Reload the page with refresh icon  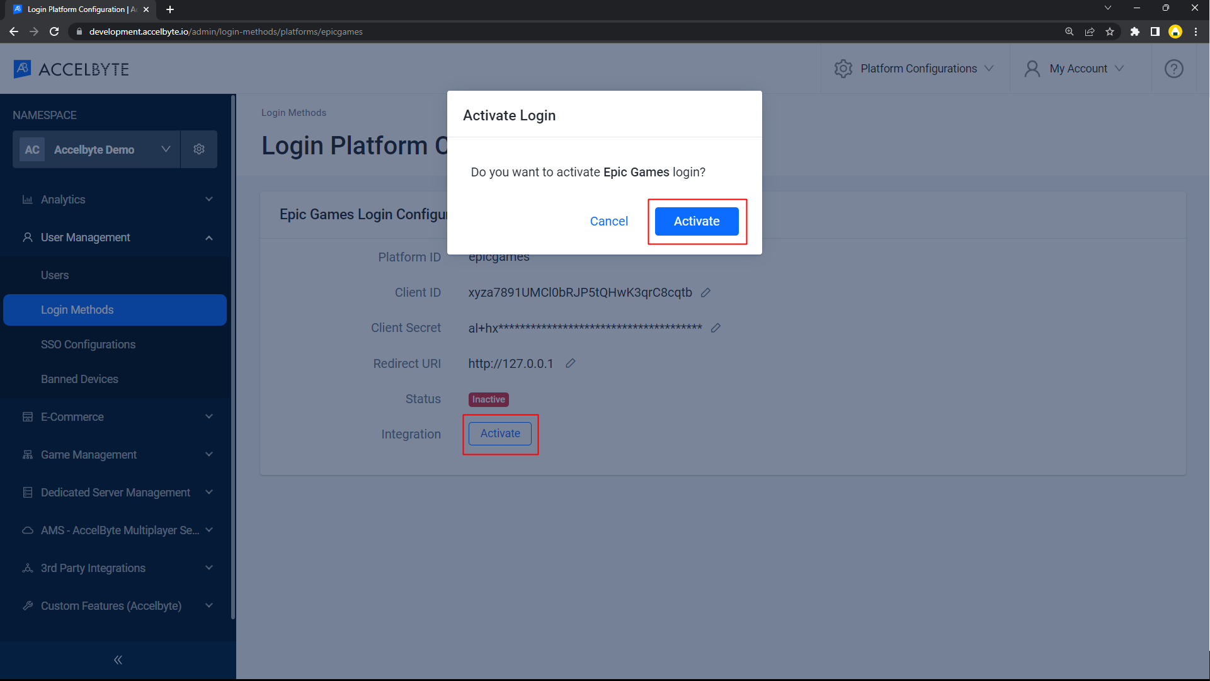coord(54,31)
